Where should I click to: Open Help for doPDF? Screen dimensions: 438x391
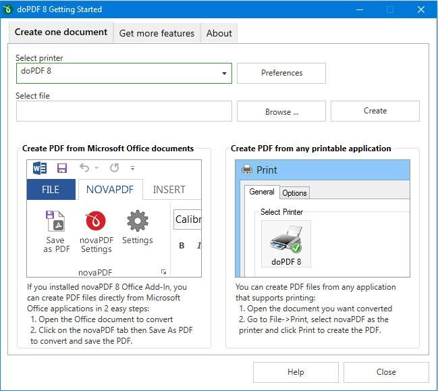point(296,372)
